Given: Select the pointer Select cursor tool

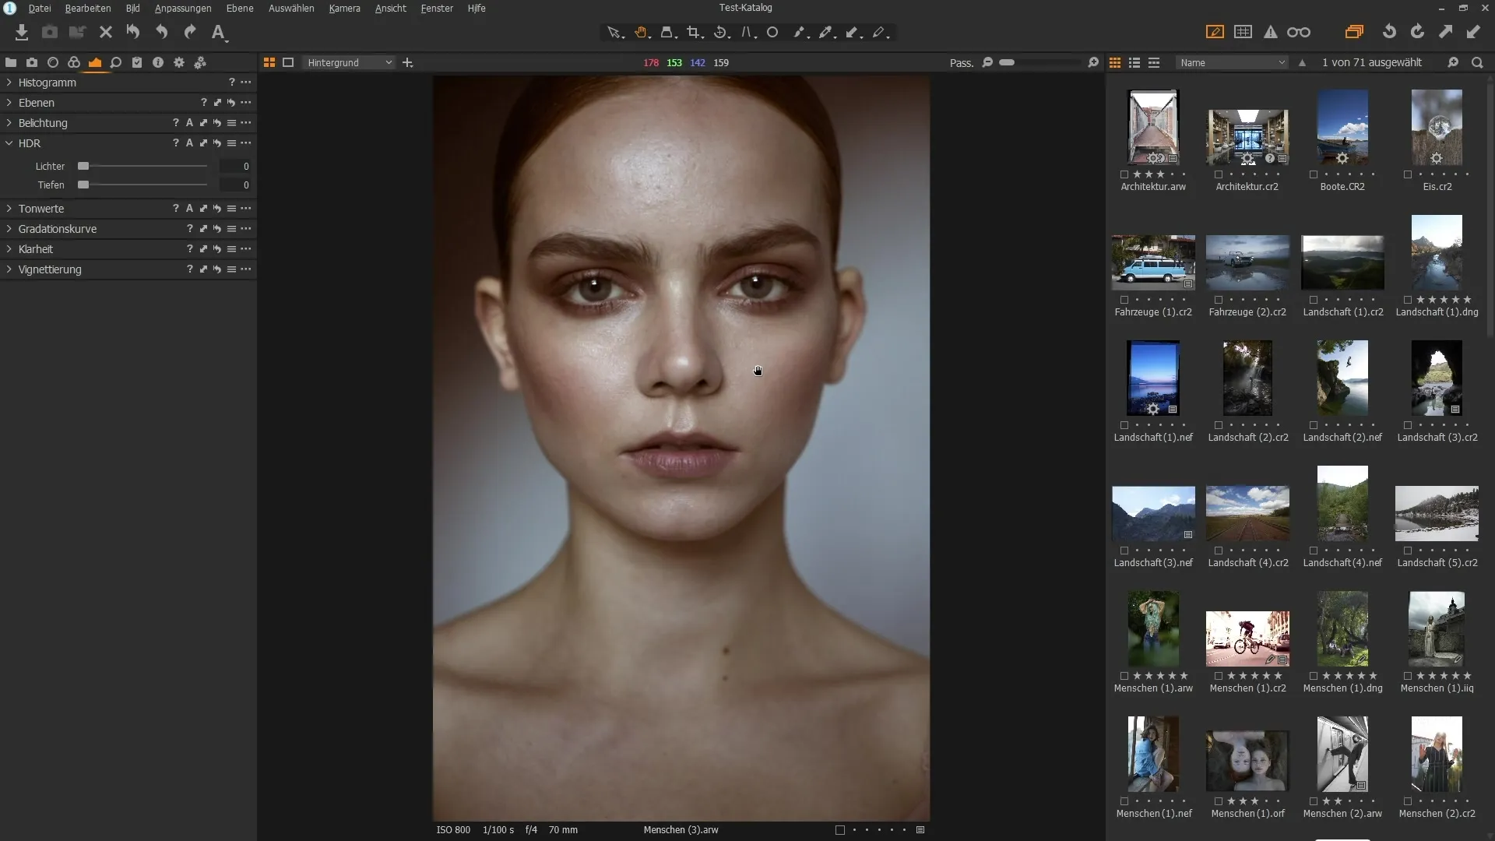Looking at the screenshot, I should pos(614,33).
